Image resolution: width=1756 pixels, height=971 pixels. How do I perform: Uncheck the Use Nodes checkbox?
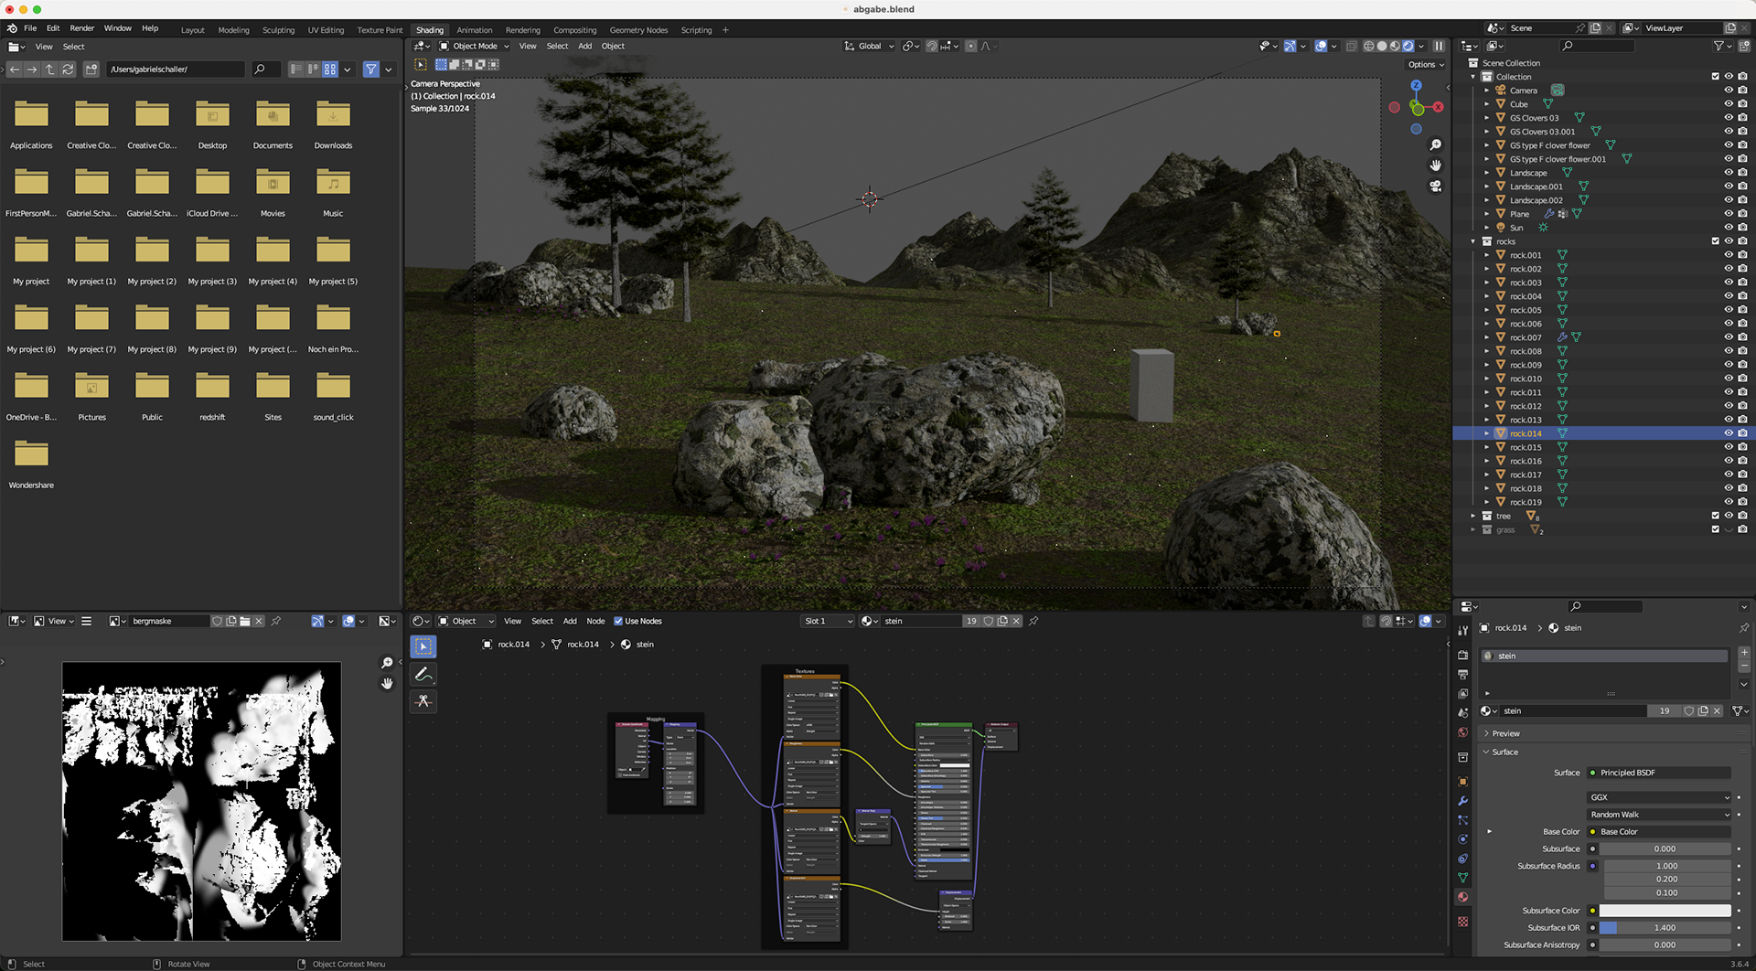pyautogui.click(x=618, y=621)
